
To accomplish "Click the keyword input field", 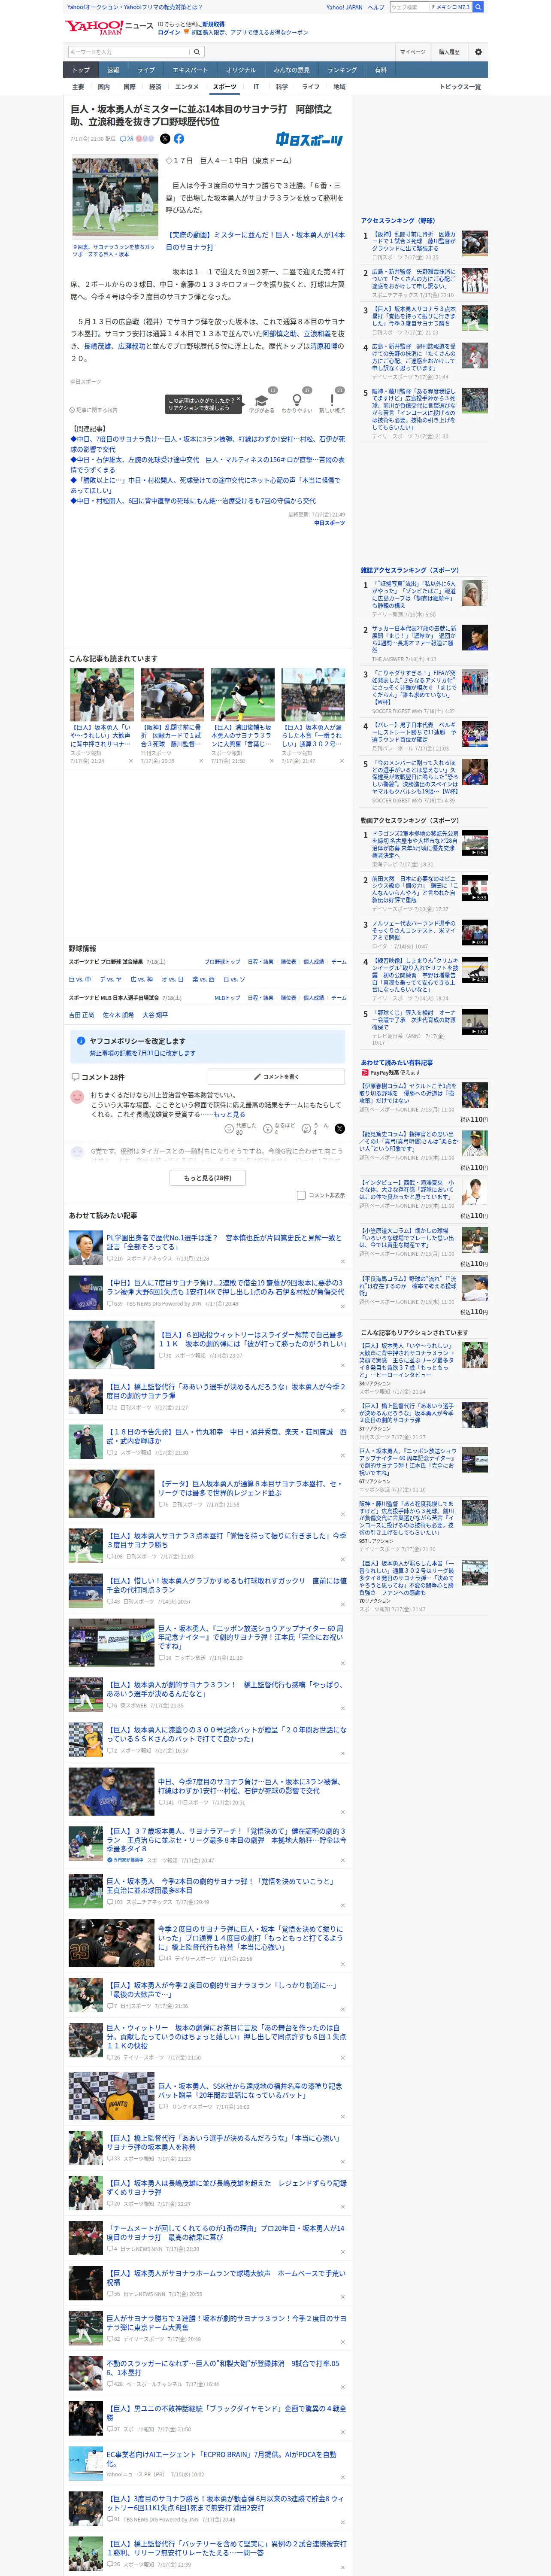I will 128,52.
